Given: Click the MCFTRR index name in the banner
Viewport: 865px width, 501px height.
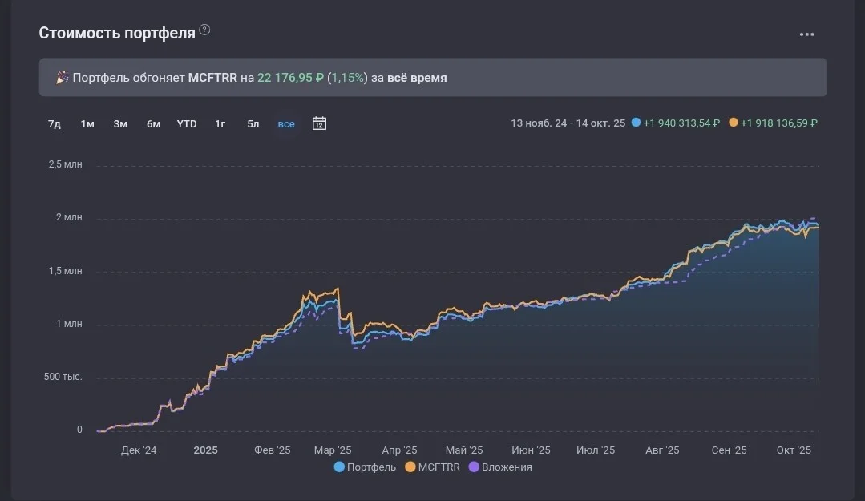Looking at the screenshot, I should 212,78.
